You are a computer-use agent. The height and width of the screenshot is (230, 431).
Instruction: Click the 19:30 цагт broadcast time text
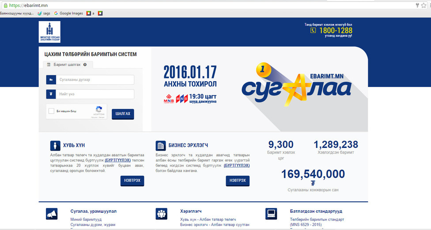click(x=203, y=96)
